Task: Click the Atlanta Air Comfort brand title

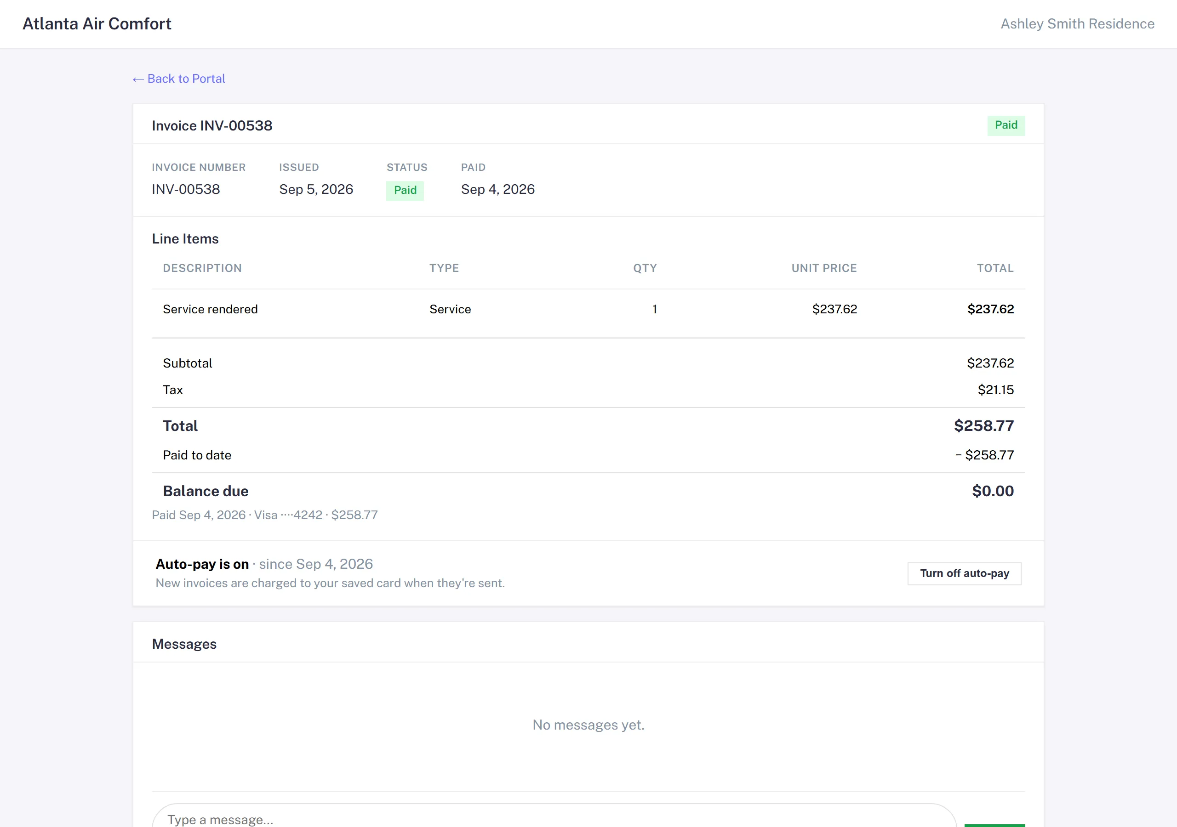Action: tap(97, 23)
